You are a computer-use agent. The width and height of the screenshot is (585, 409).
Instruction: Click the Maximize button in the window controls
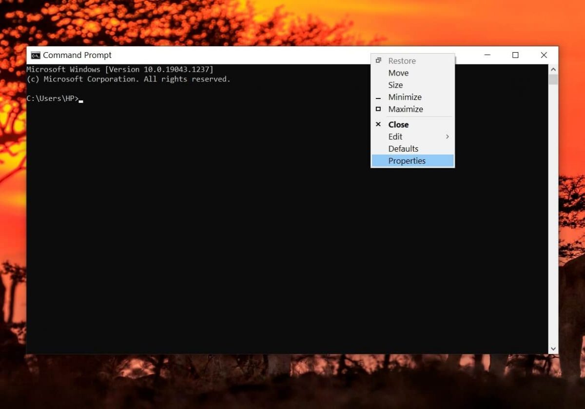[x=515, y=55]
